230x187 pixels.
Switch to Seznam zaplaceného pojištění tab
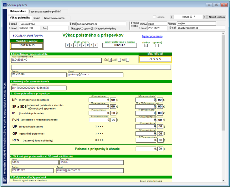(45, 12)
